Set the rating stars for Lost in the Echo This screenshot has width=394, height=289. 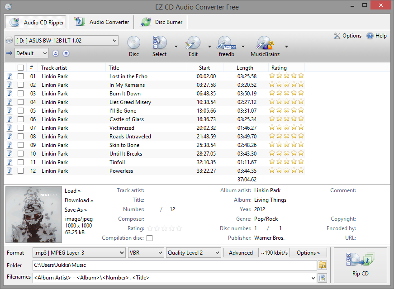click(286, 76)
